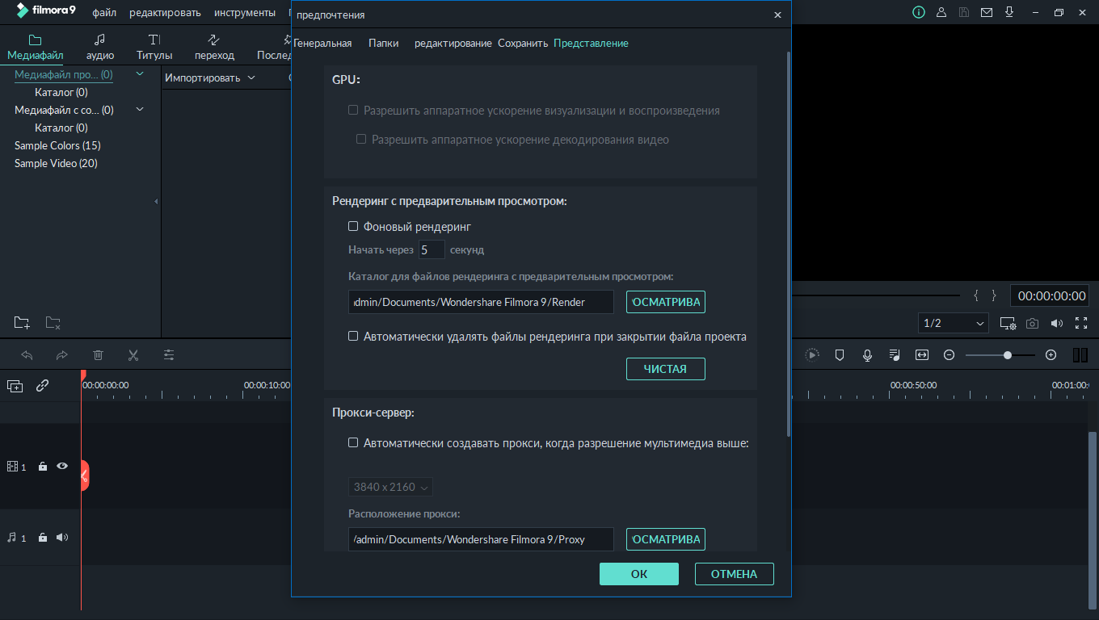The height and width of the screenshot is (620, 1099).
Task: Take a snapshot with the camera icon
Action: 1032,324
